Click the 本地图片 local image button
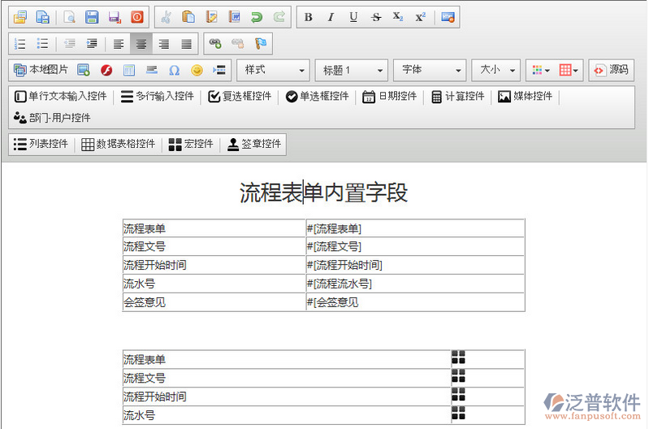 (x=41, y=71)
